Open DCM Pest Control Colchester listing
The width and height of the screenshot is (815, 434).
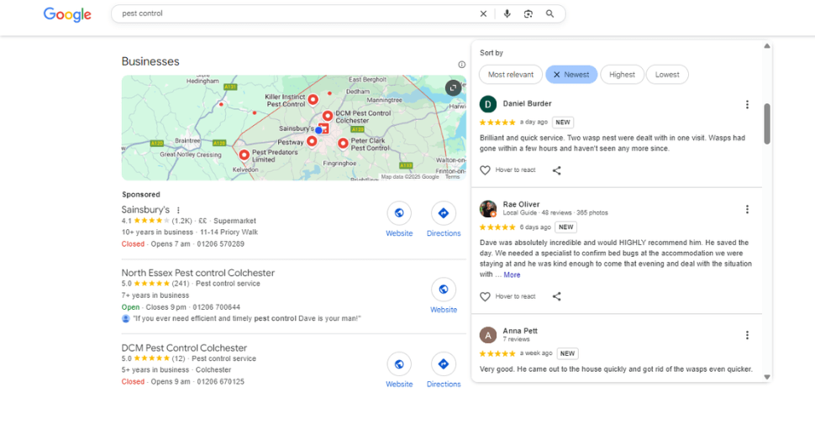(184, 348)
